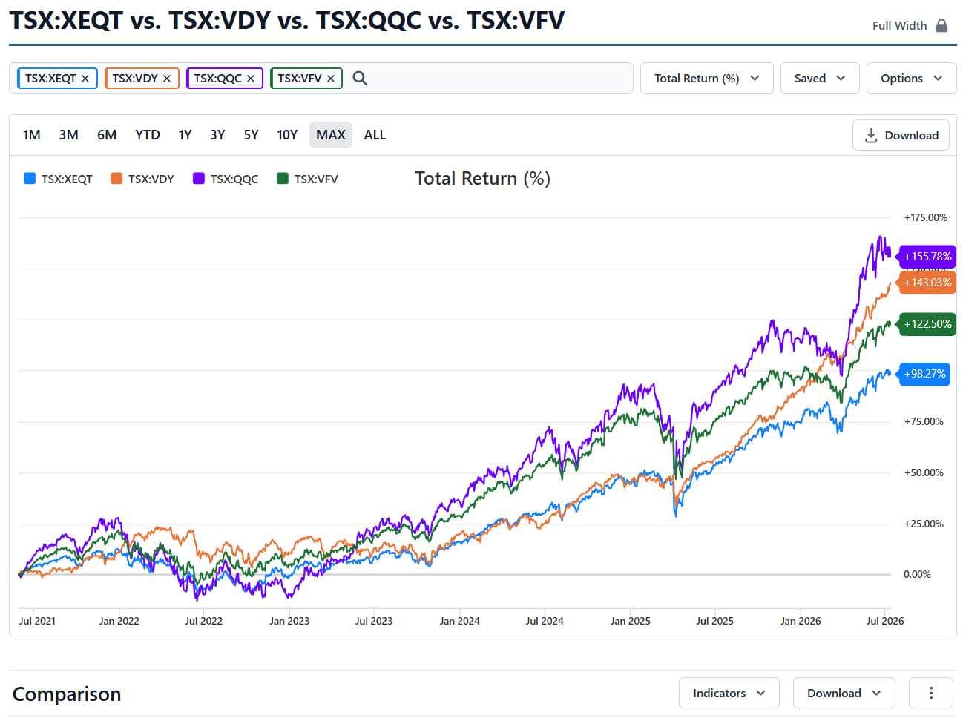Click the +122.50% VFV value label
The width and height of the screenshot is (963, 718).
pyautogui.click(x=927, y=324)
